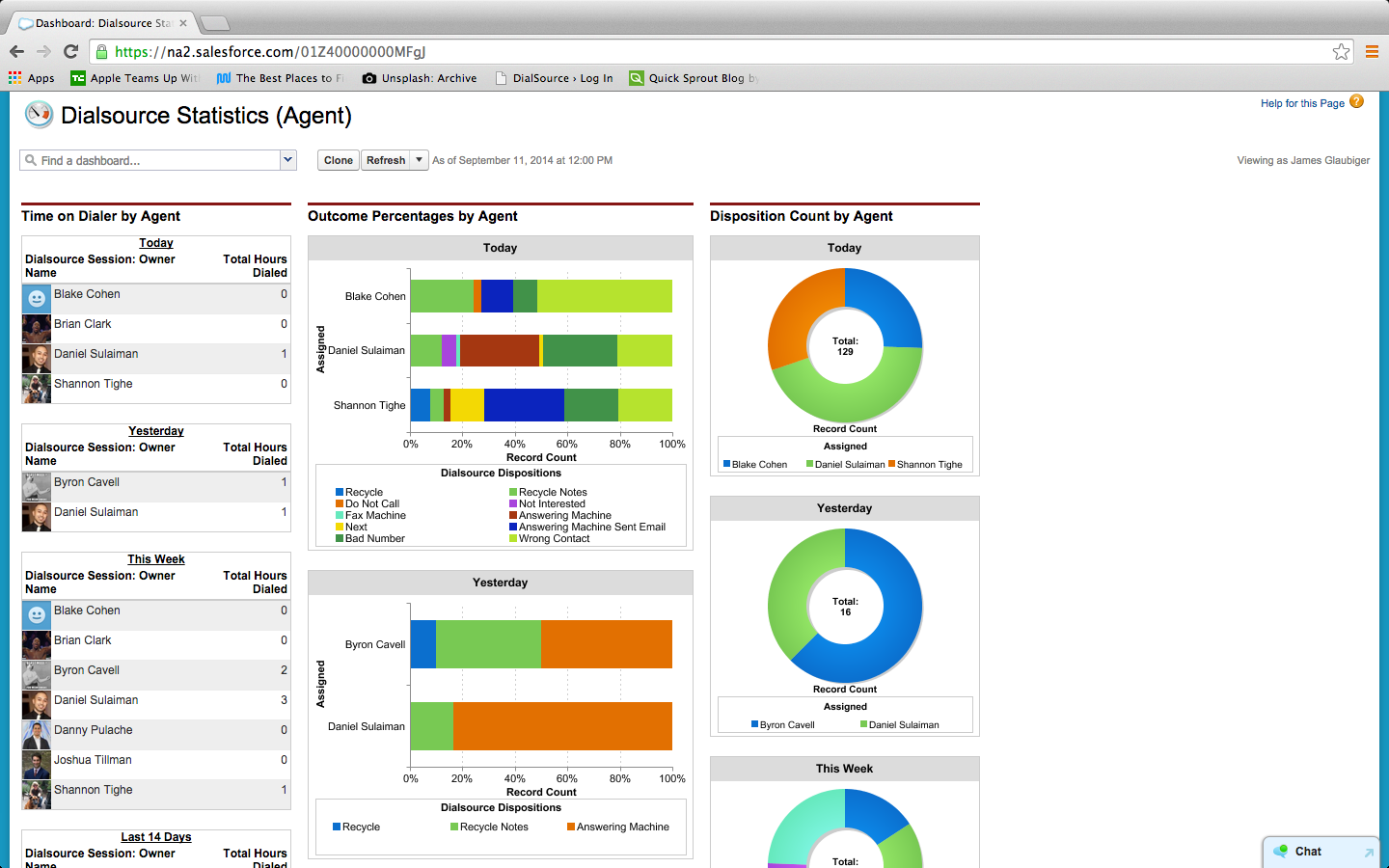The width and height of the screenshot is (1389, 868).
Task: Click into the Find a dashboard search field
Action: click(154, 160)
